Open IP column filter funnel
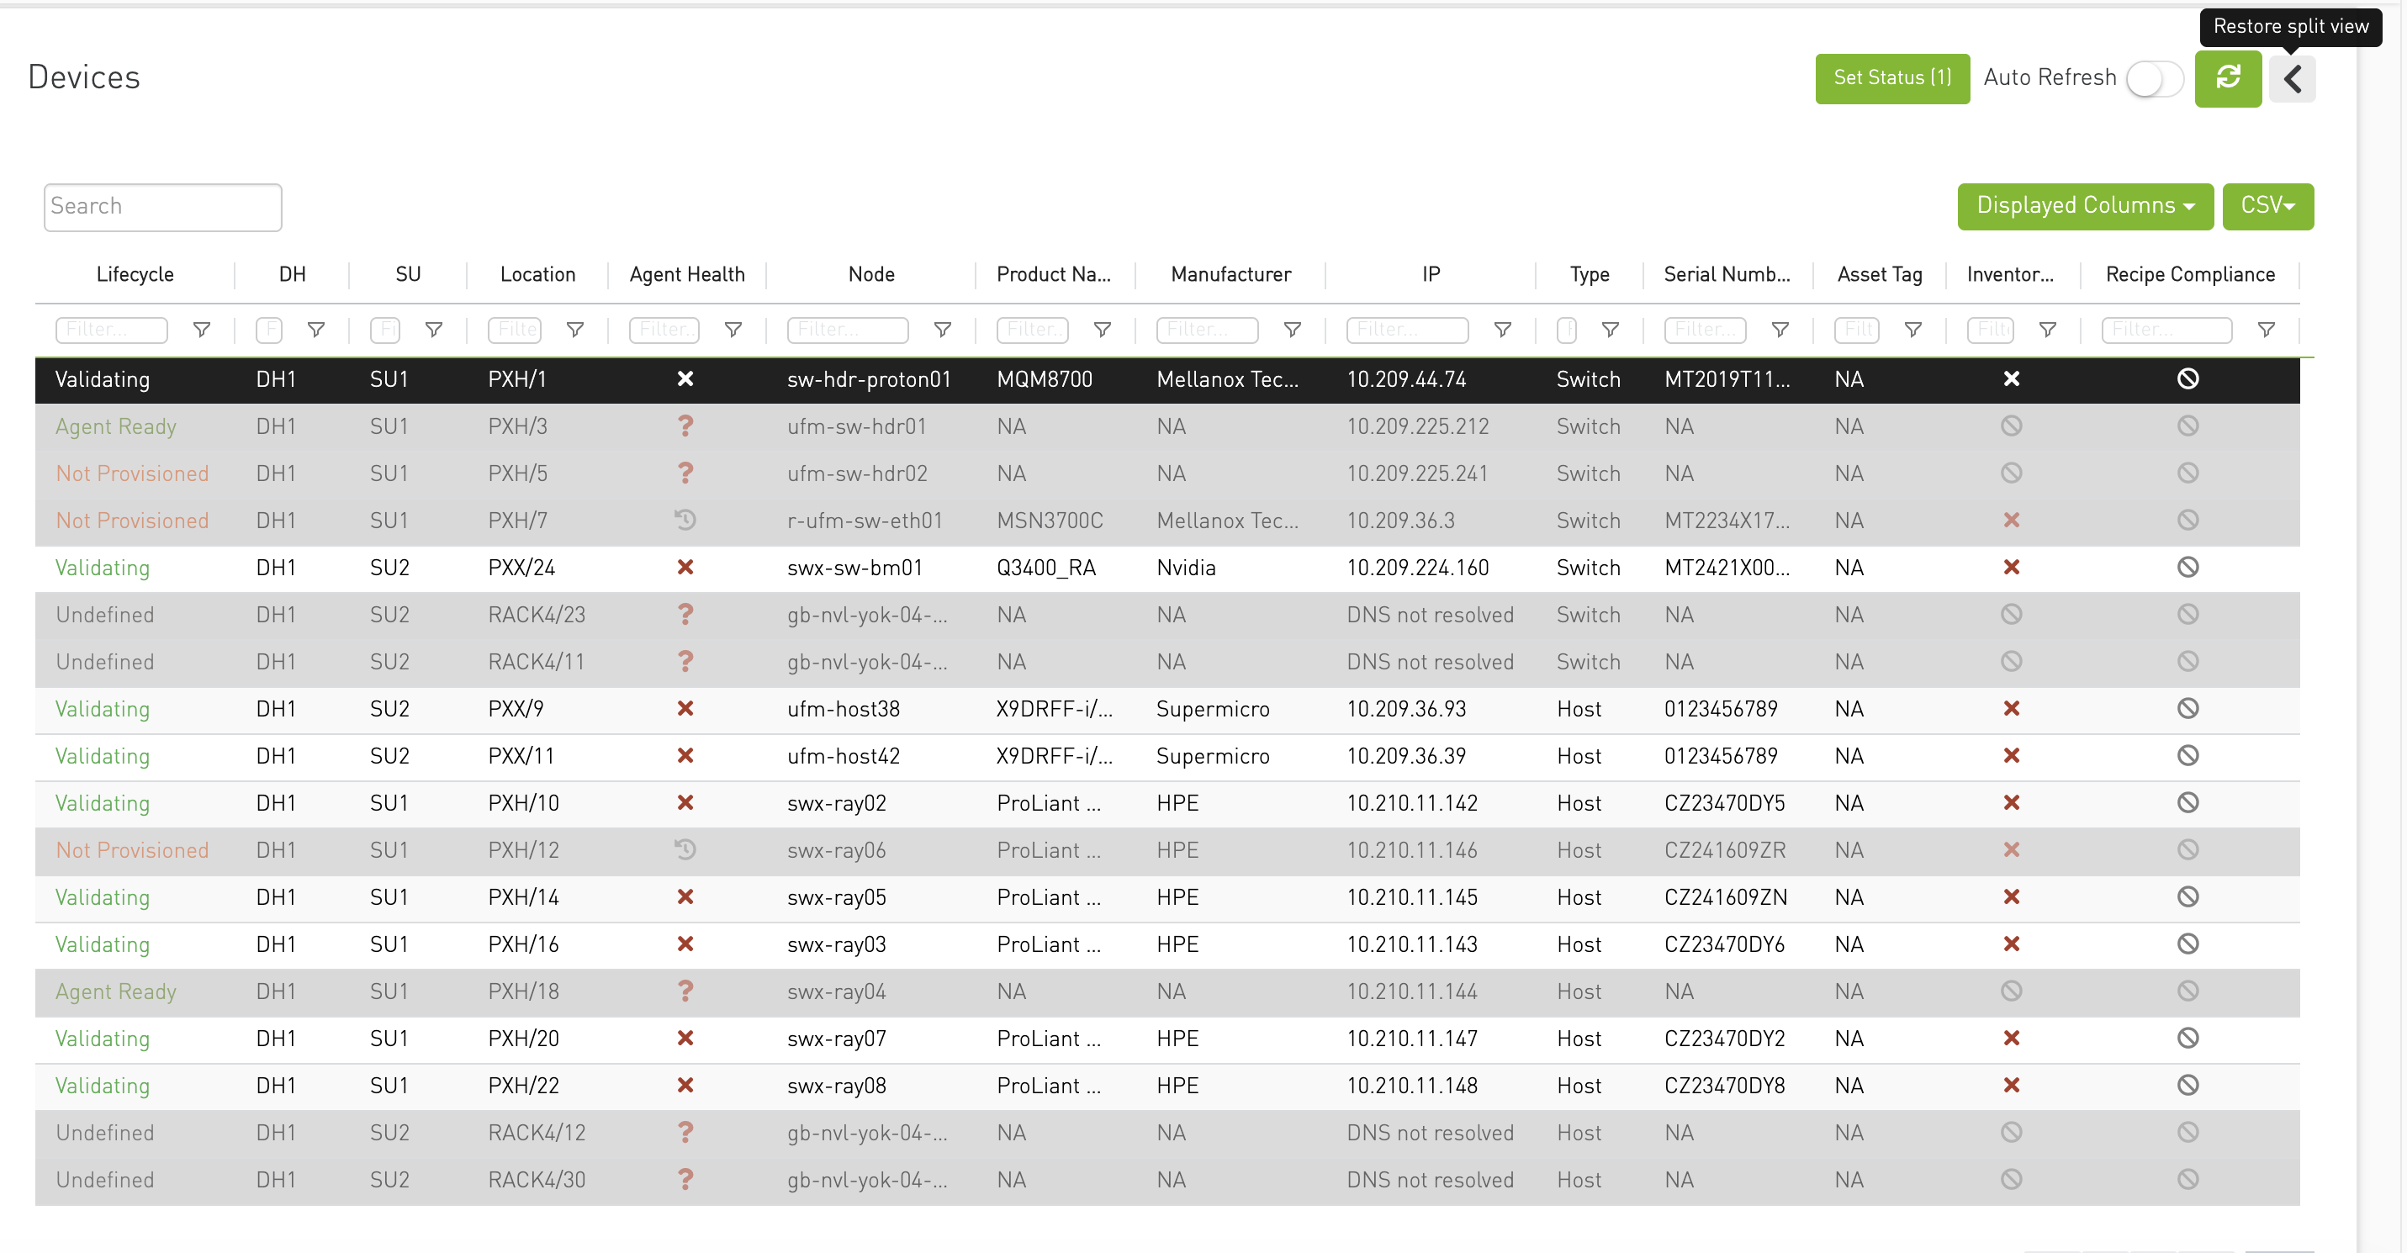 tap(1503, 329)
